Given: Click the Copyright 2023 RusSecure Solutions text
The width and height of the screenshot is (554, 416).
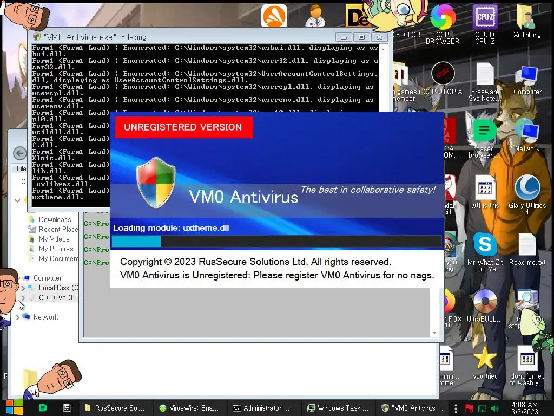Looking at the screenshot, I should coord(255,262).
